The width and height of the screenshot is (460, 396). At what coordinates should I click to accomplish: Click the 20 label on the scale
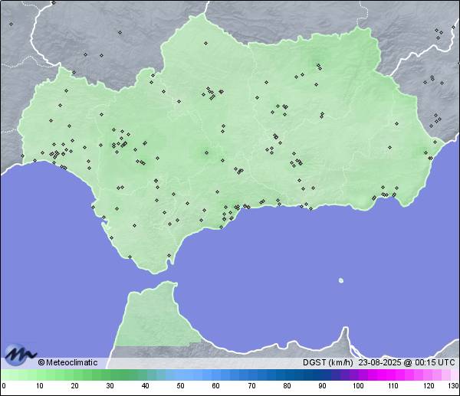(x=75, y=385)
